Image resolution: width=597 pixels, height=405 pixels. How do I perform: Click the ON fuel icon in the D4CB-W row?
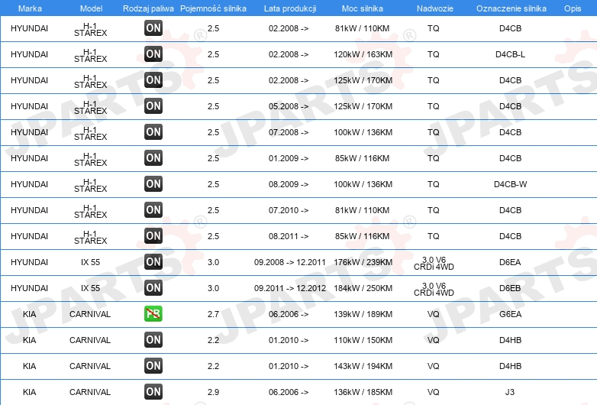point(153,183)
